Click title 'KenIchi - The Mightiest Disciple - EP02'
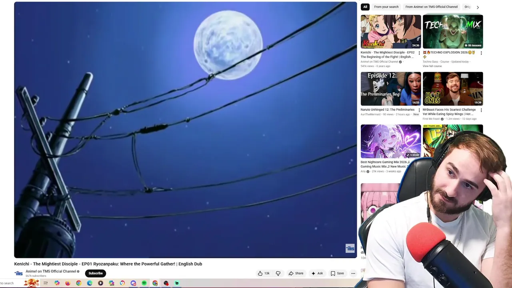Image resolution: width=512 pixels, height=288 pixels. coord(388,54)
